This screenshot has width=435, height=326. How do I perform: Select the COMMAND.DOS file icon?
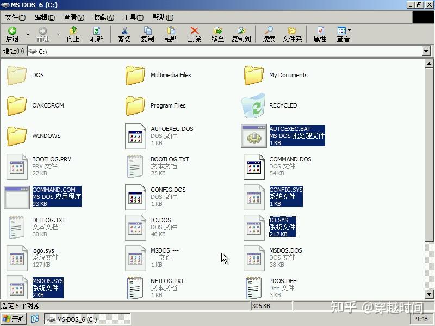tap(254, 167)
